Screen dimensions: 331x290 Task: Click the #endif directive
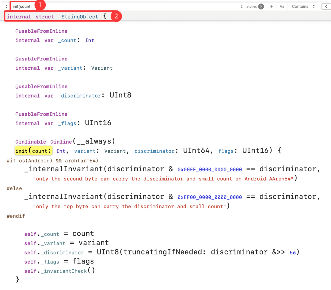click(x=16, y=216)
